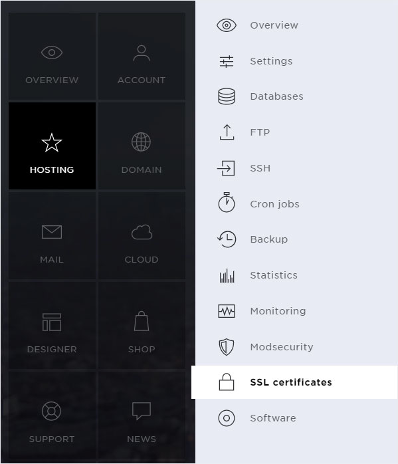This screenshot has width=398, height=464.
Task: Click the FTP upload arrow icon
Action: [227, 132]
